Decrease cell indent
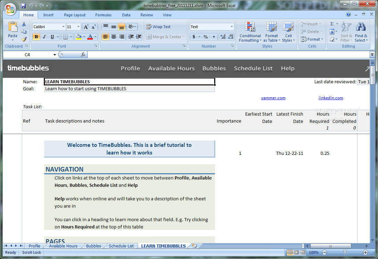Screen dimensions: 378x259 coord(131,37)
